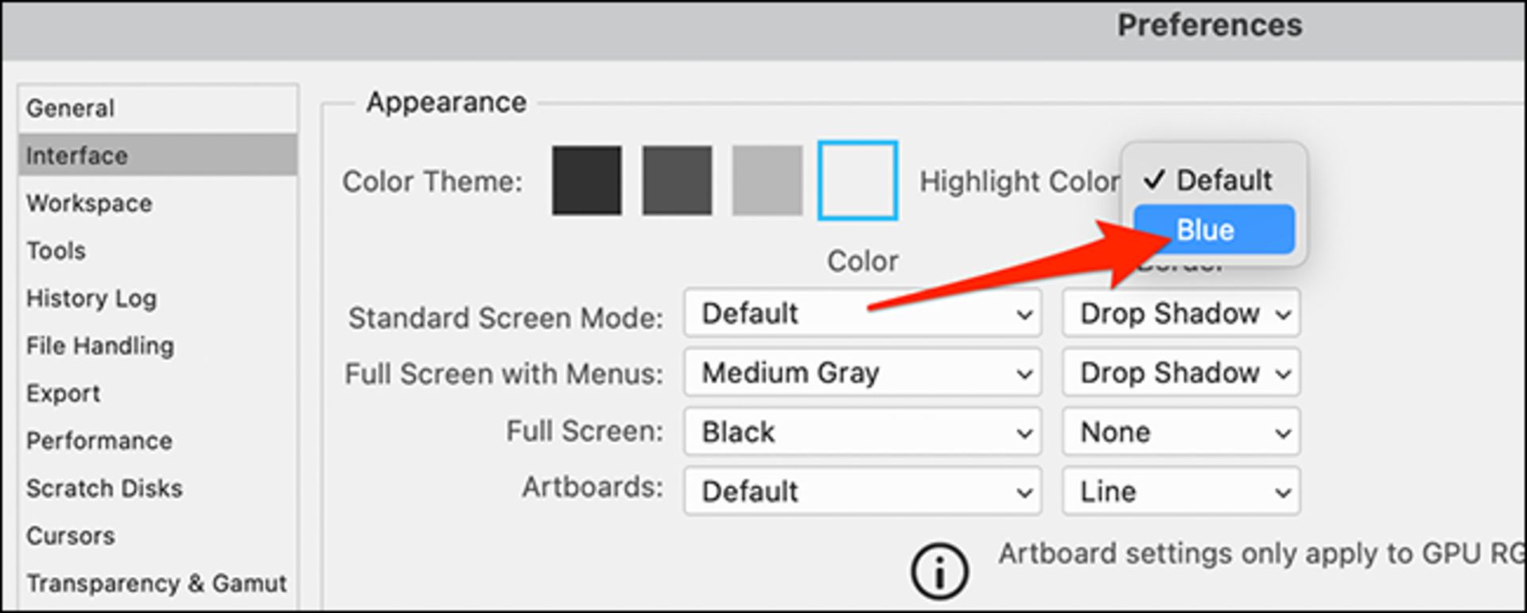Image resolution: width=1527 pixels, height=613 pixels.
Task: Go to Tools preferences section
Action: coord(56,251)
